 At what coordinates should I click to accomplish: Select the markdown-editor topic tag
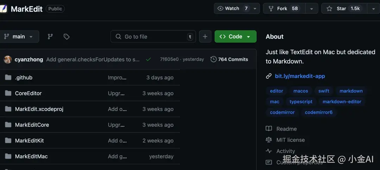coord(342,102)
